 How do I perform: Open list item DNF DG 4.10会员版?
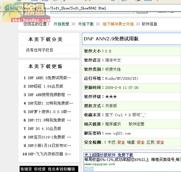click(45, 129)
